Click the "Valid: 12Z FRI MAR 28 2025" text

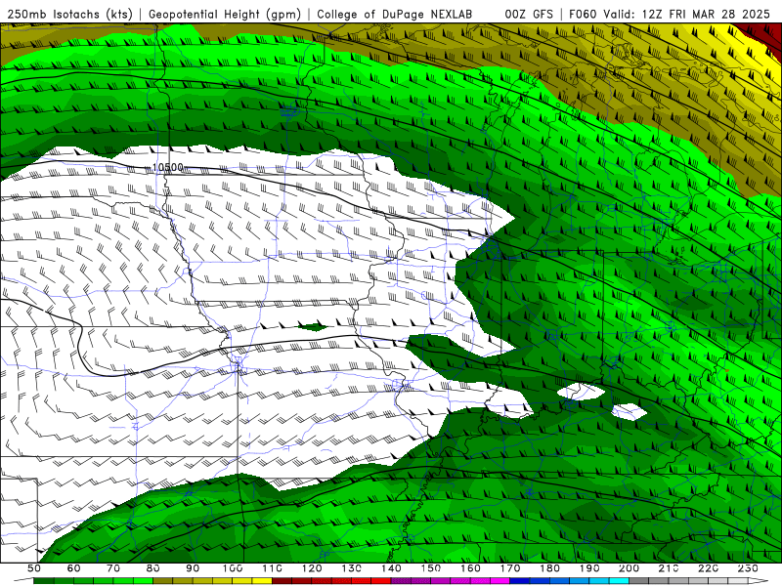(x=687, y=14)
